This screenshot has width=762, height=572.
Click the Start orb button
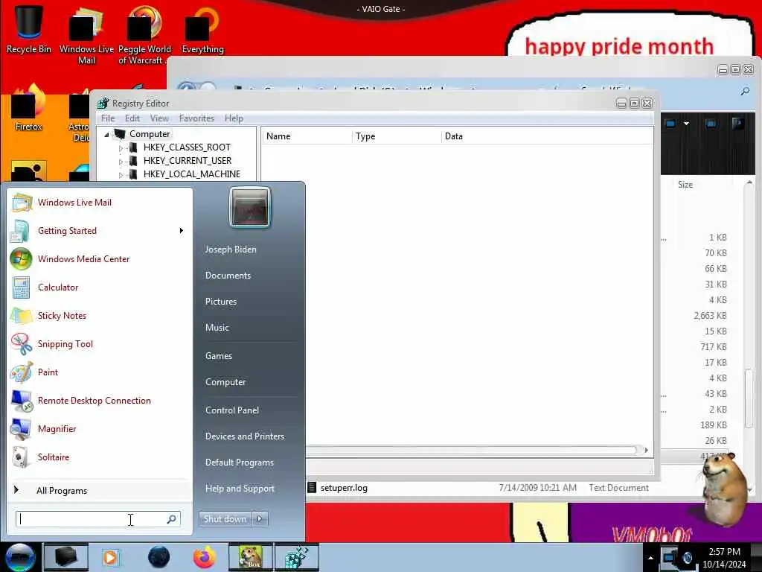(x=20, y=557)
